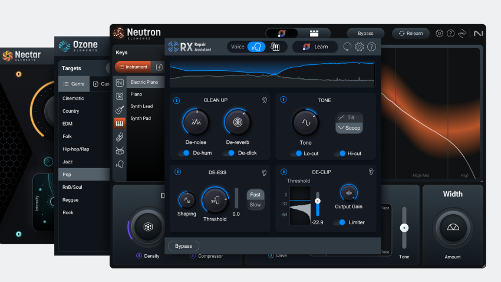Open RX Repair Assistant settings gear
Image resolution: width=501 pixels, height=282 pixels.
(x=359, y=47)
